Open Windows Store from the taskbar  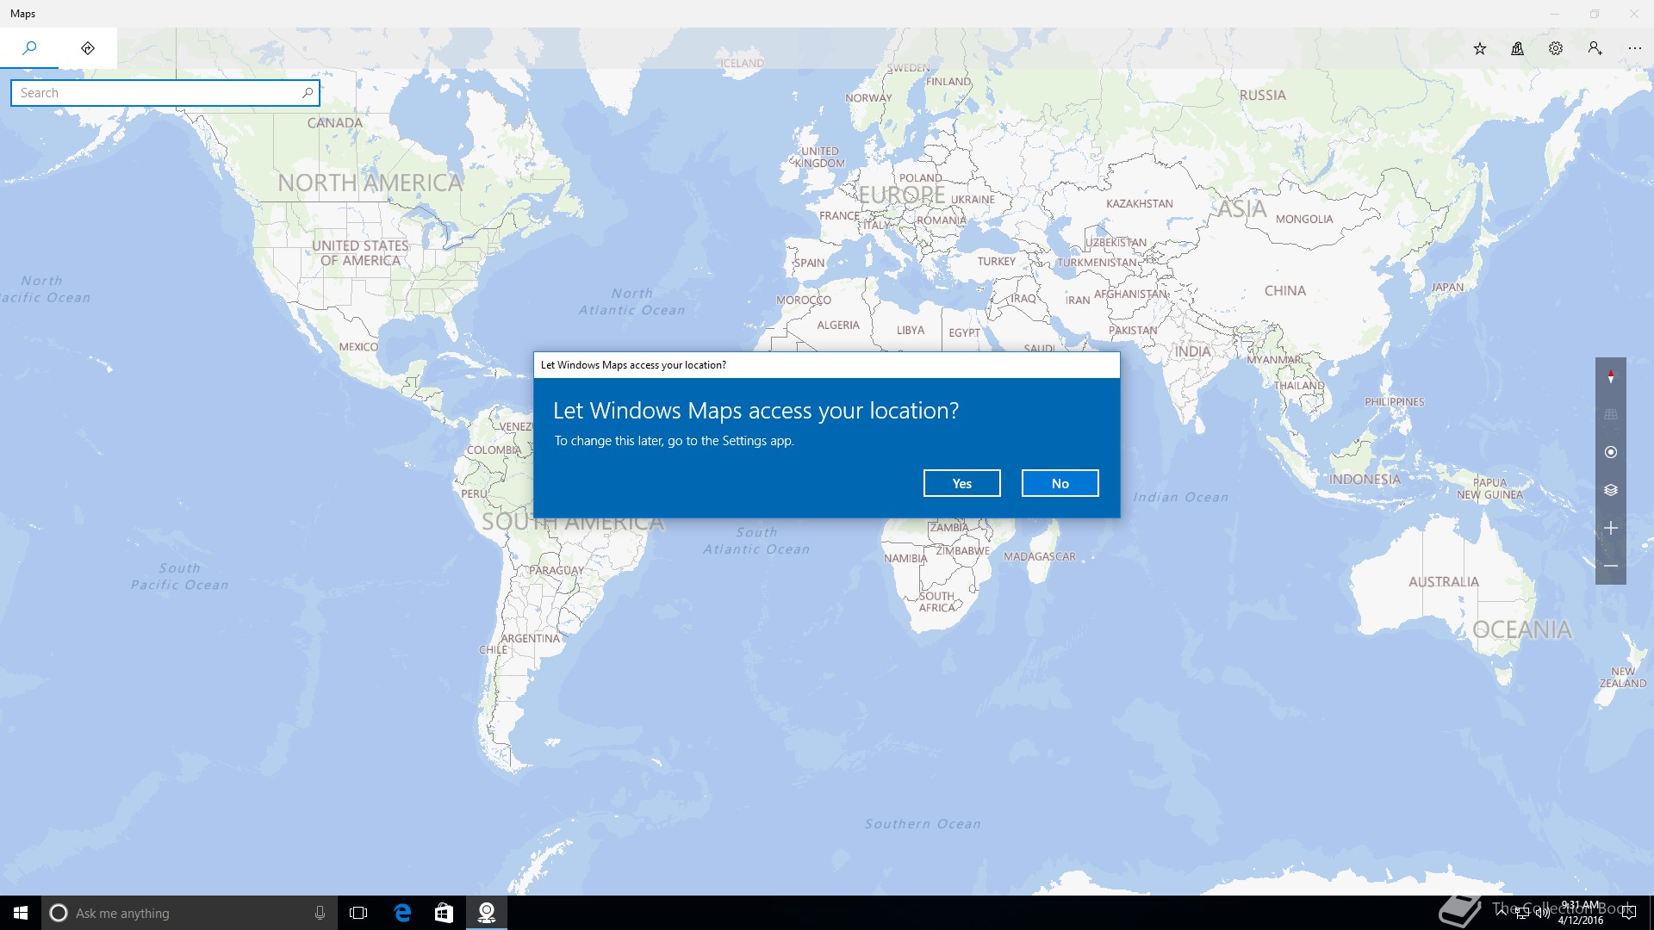click(x=444, y=913)
